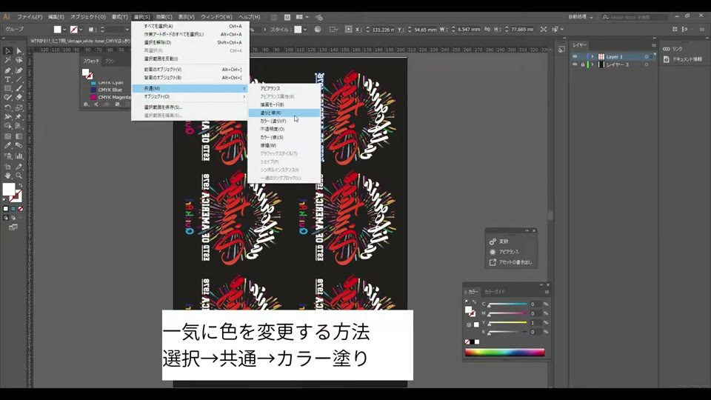Viewport: 711px width, 400px height.
Task: Select the Rotate tool
Action: (7, 108)
